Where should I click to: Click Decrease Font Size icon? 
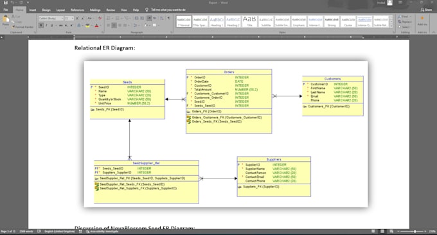pyautogui.click(x=82, y=19)
